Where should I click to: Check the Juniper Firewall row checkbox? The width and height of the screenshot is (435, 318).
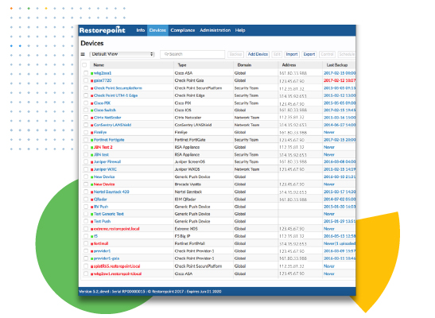click(x=86, y=162)
